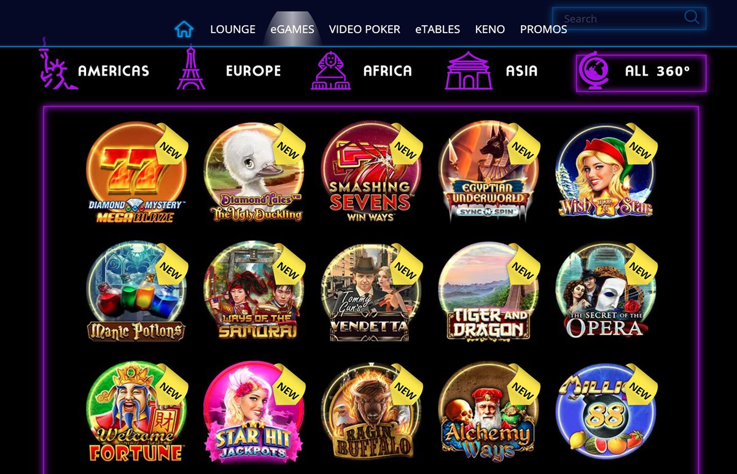Select the Eiffel Tower Europe icon
This screenshot has width=737, height=474.
pos(191,68)
